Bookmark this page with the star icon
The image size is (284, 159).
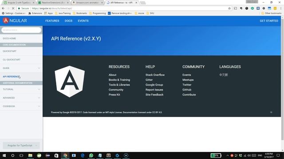click(229, 8)
